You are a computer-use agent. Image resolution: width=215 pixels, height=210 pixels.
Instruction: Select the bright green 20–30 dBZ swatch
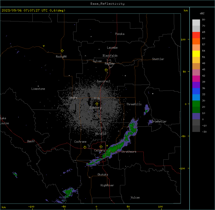click(x=196, y=104)
